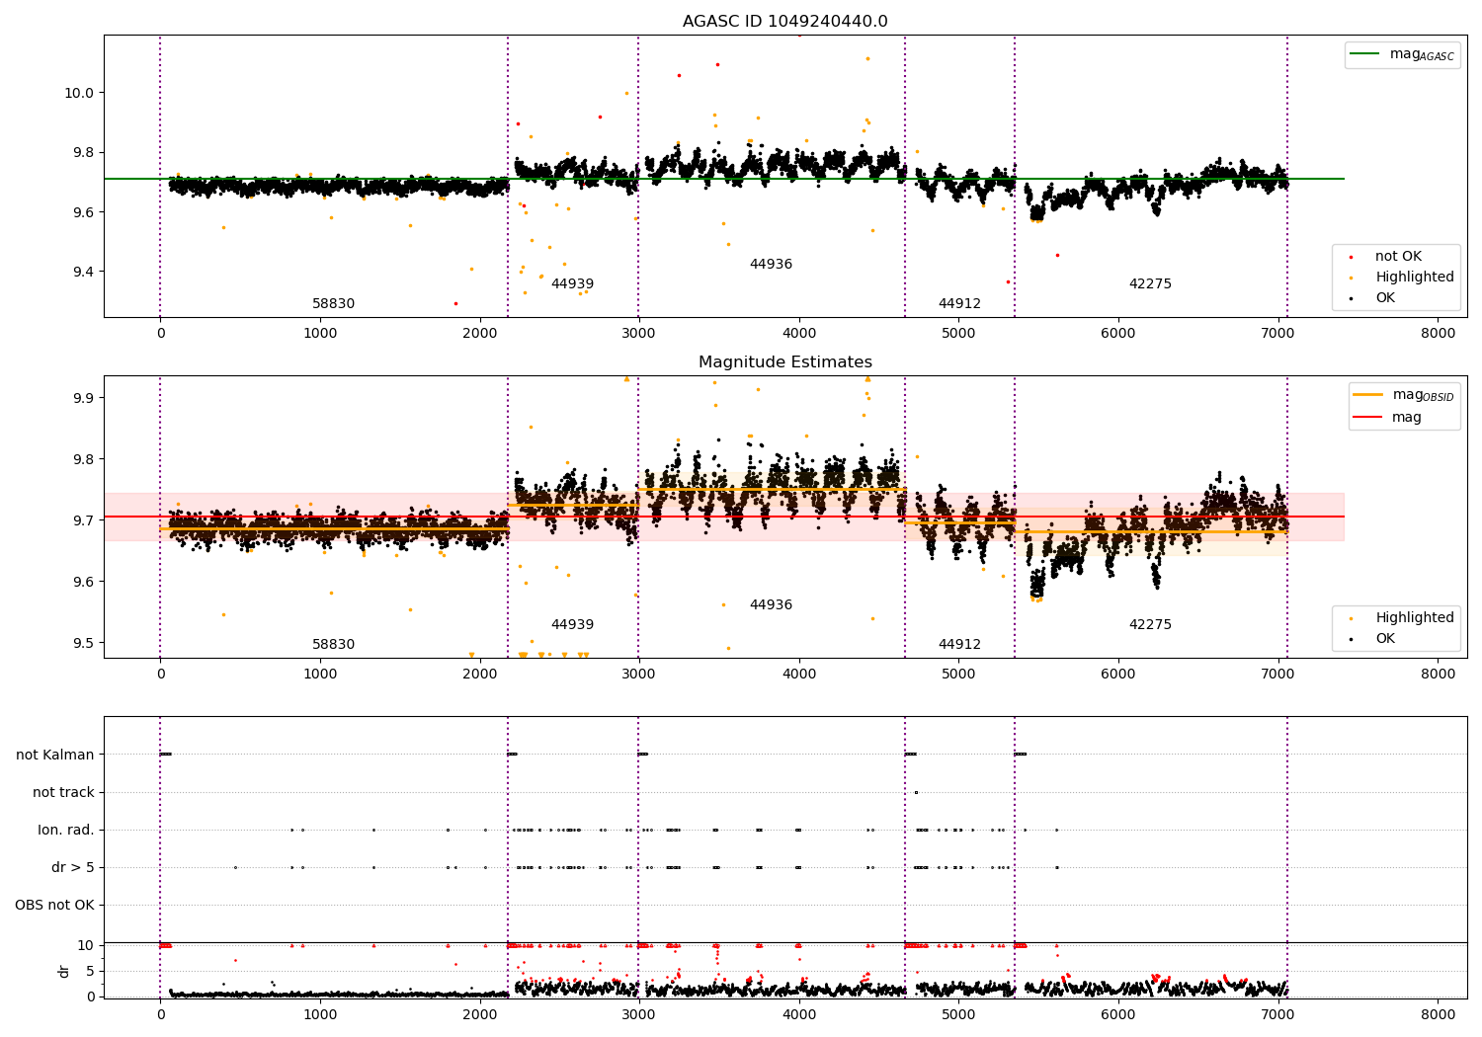
Task: Click the 10 tick on the dr axis
Action: (86, 945)
